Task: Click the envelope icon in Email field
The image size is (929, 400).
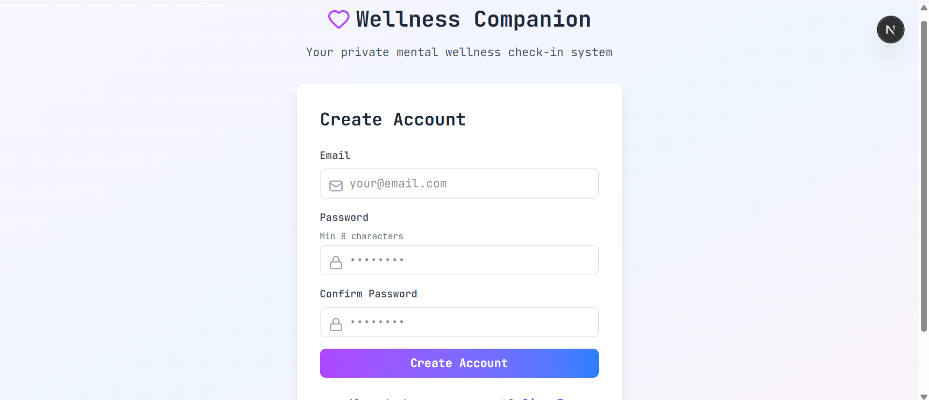Action: (x=336, y=185)
